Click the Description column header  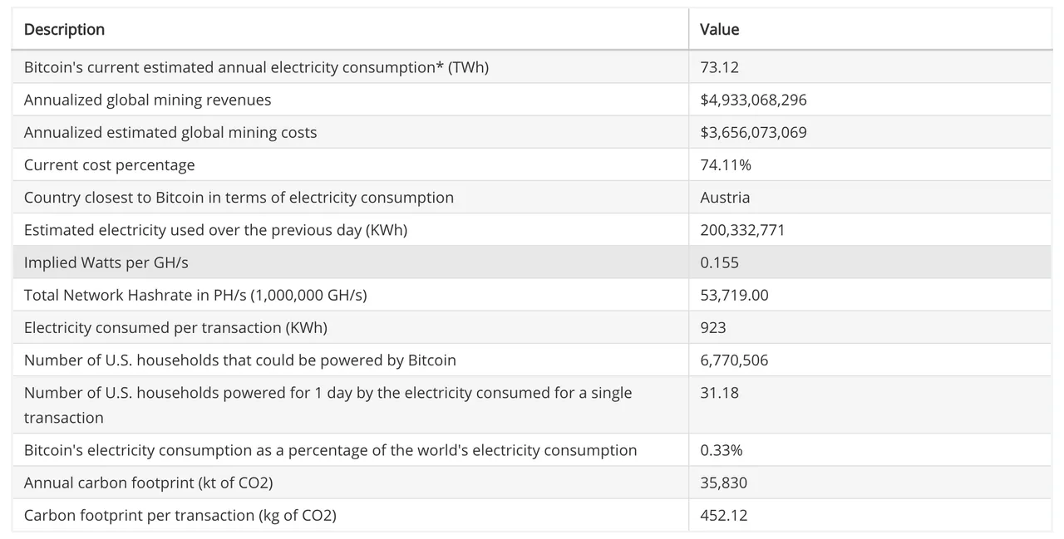[64, 30]
